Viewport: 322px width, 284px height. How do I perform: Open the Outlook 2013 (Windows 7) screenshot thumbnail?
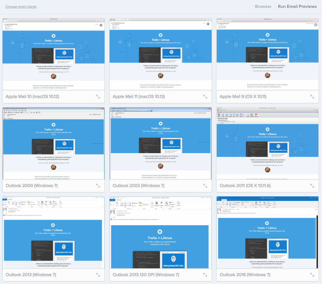53,232
